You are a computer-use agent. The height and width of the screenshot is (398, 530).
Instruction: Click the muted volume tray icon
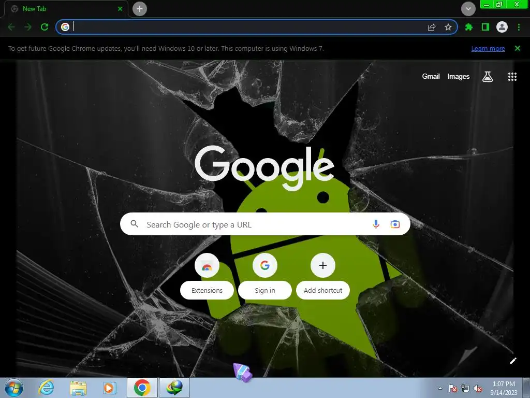point(478,389)
